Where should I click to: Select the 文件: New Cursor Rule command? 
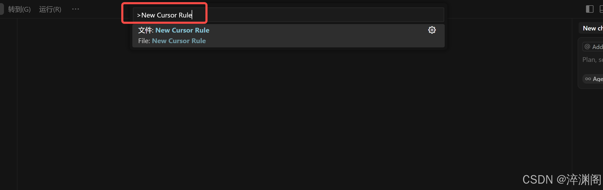pyautogui.click(x=288, y=36)
